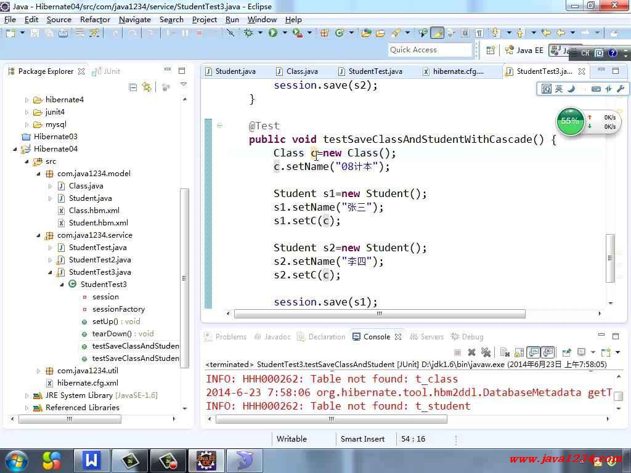Open the Windows Start menu
This screenshot has width=631, height=473.
click(x=16, y=461)
